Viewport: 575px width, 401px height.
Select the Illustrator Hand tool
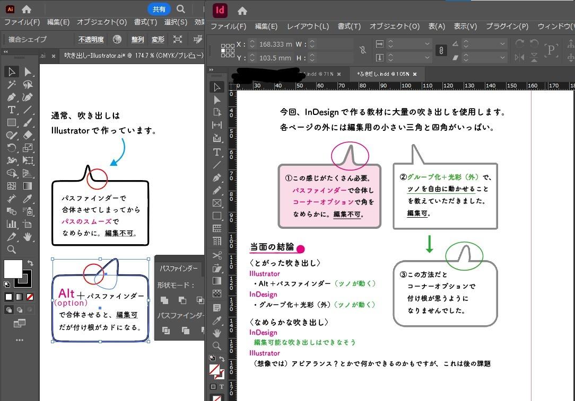tap(28, 237)
